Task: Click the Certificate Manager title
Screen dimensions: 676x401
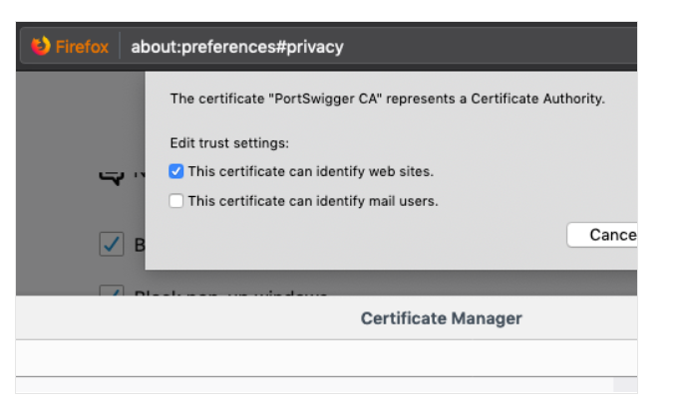Action: click(x=441, y=318)
